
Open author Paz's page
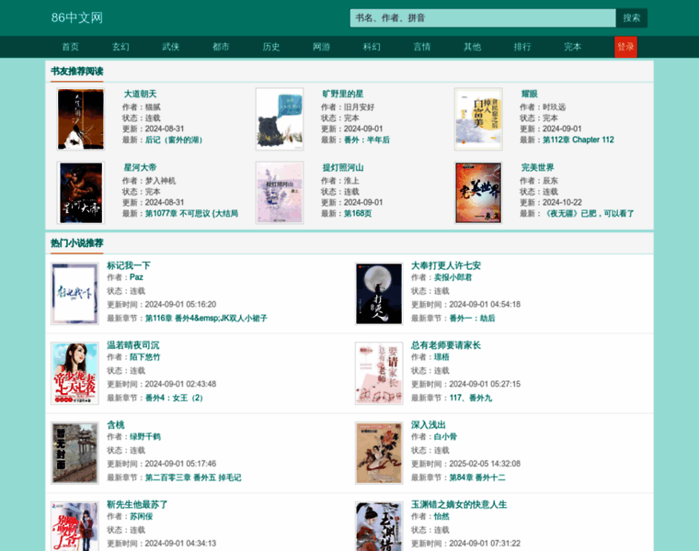point(136,277)
